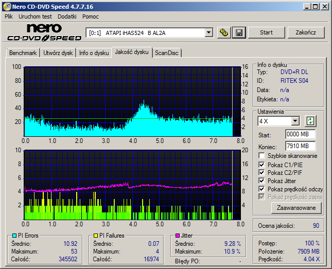Click the Położenie value 7909 MB
Image resolution: width=332 pixels, height=269 pixels.
[x=308, y=251]
